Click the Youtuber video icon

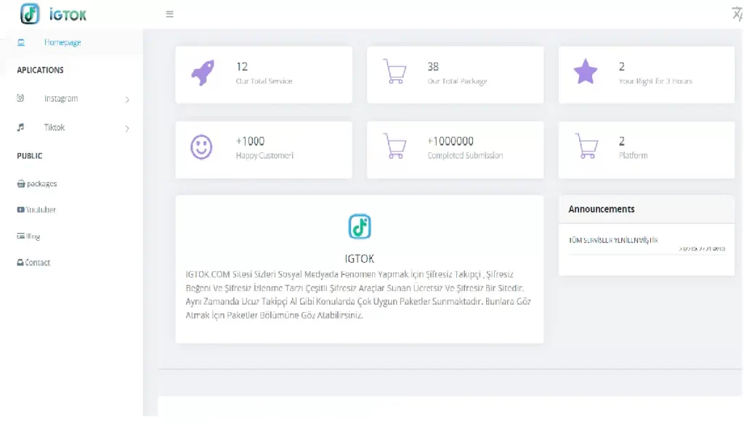(x=20, y=210)
